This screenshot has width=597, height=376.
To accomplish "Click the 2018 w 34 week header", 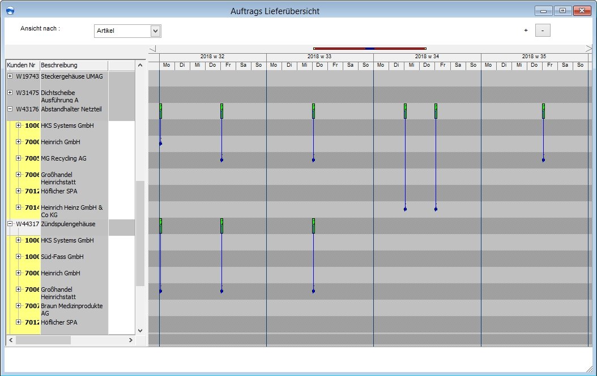I will click(x=427, y=57).
